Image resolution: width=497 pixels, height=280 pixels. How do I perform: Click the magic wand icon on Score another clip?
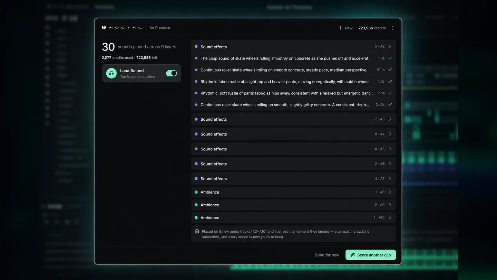353,255
